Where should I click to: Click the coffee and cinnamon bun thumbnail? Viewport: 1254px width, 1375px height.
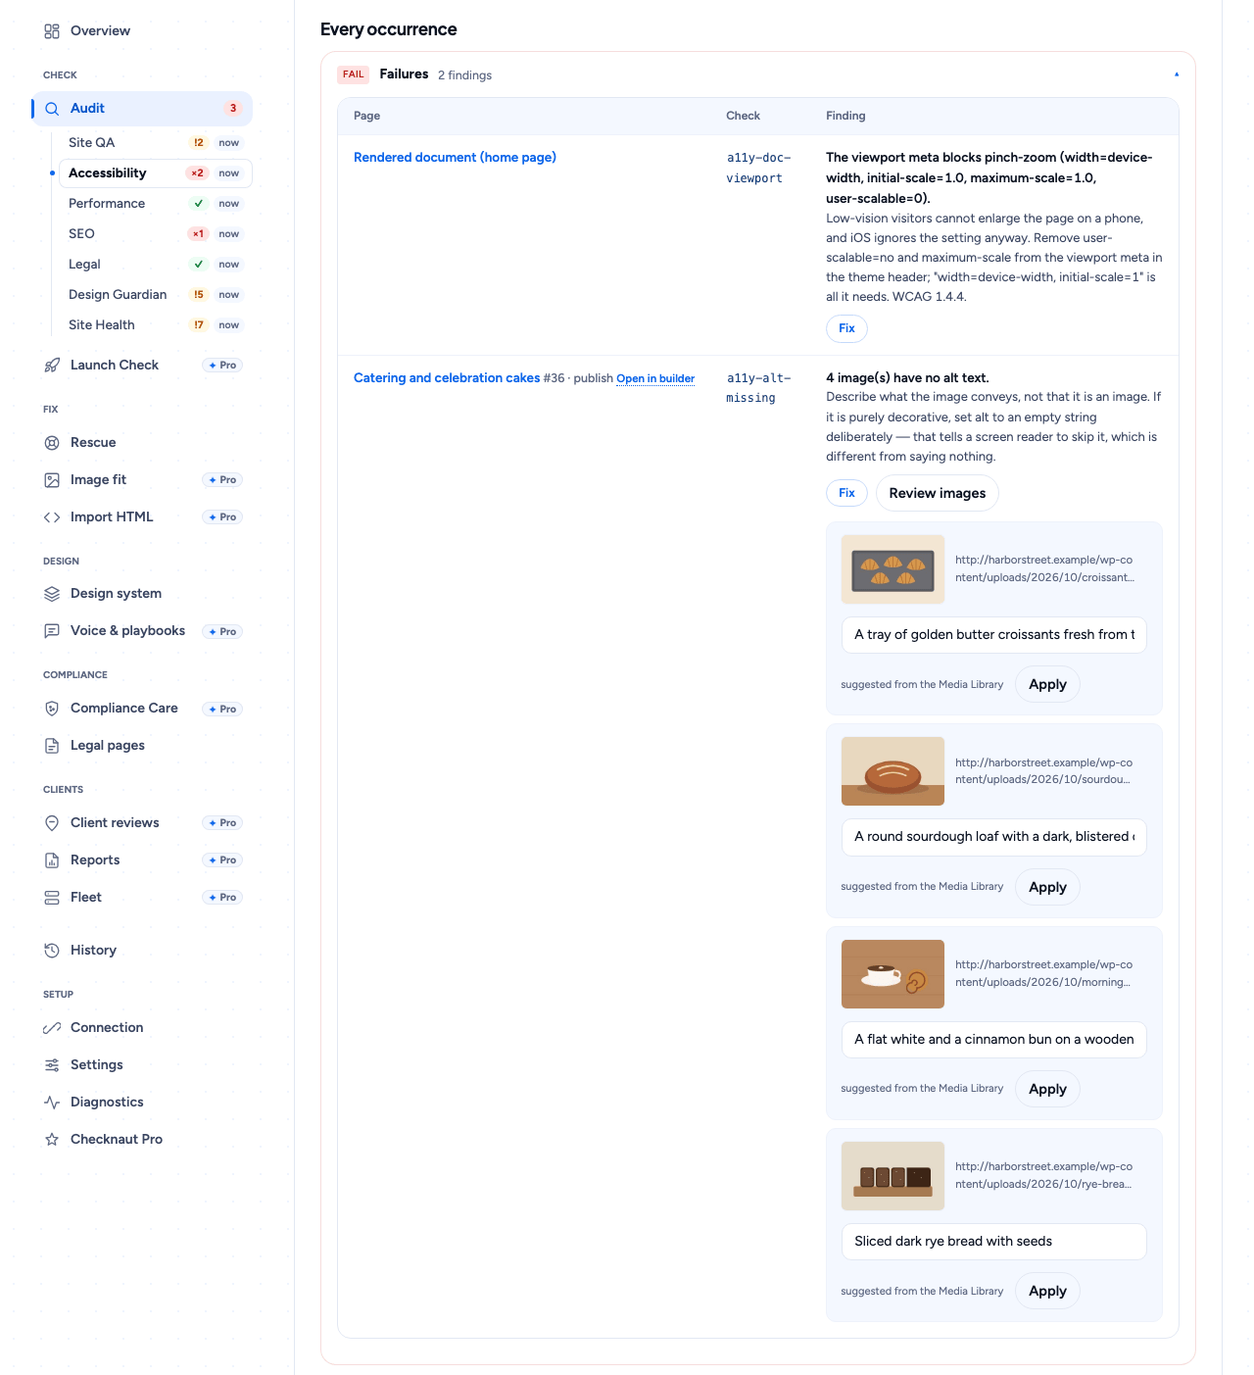coord(892,974)
